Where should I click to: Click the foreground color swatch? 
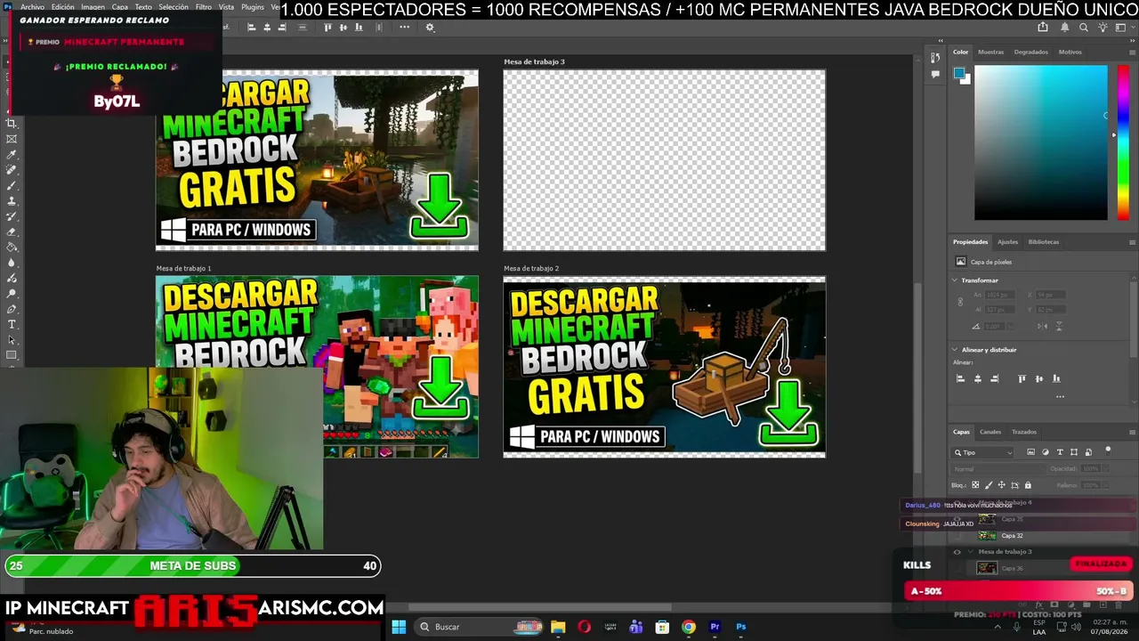959,73
